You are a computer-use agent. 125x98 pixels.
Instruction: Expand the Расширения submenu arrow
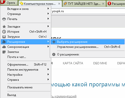pos(48,42)
